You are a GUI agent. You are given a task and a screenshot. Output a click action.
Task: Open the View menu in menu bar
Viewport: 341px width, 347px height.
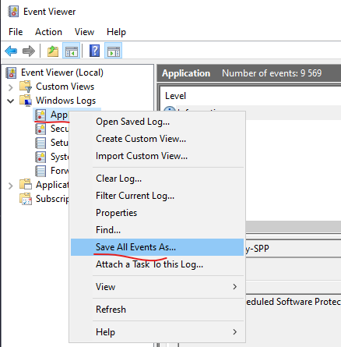click(84, 32)
